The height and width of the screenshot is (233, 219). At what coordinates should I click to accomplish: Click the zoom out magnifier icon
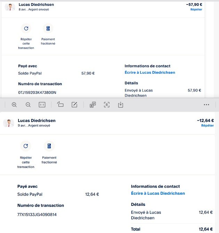[28, 105]
